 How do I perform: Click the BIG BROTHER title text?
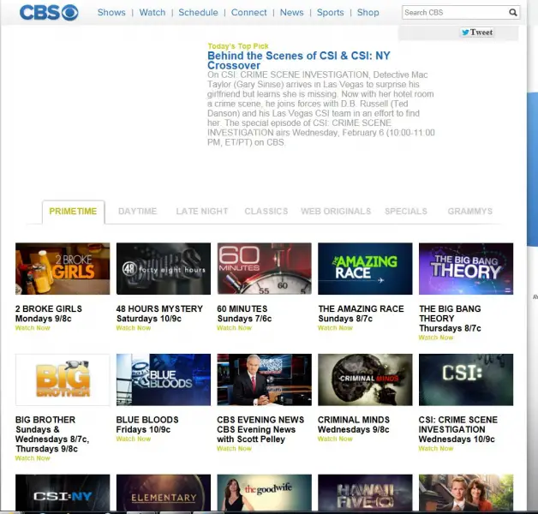(x=45, y=420)
